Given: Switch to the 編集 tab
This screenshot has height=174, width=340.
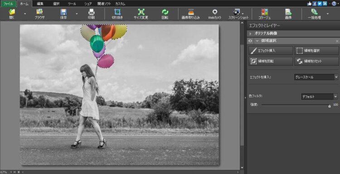Looking at the screenshot, I should coord(40,4).
